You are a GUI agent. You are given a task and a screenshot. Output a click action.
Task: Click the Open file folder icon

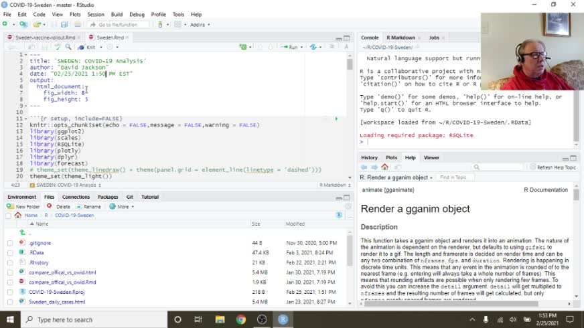point(36,25)
